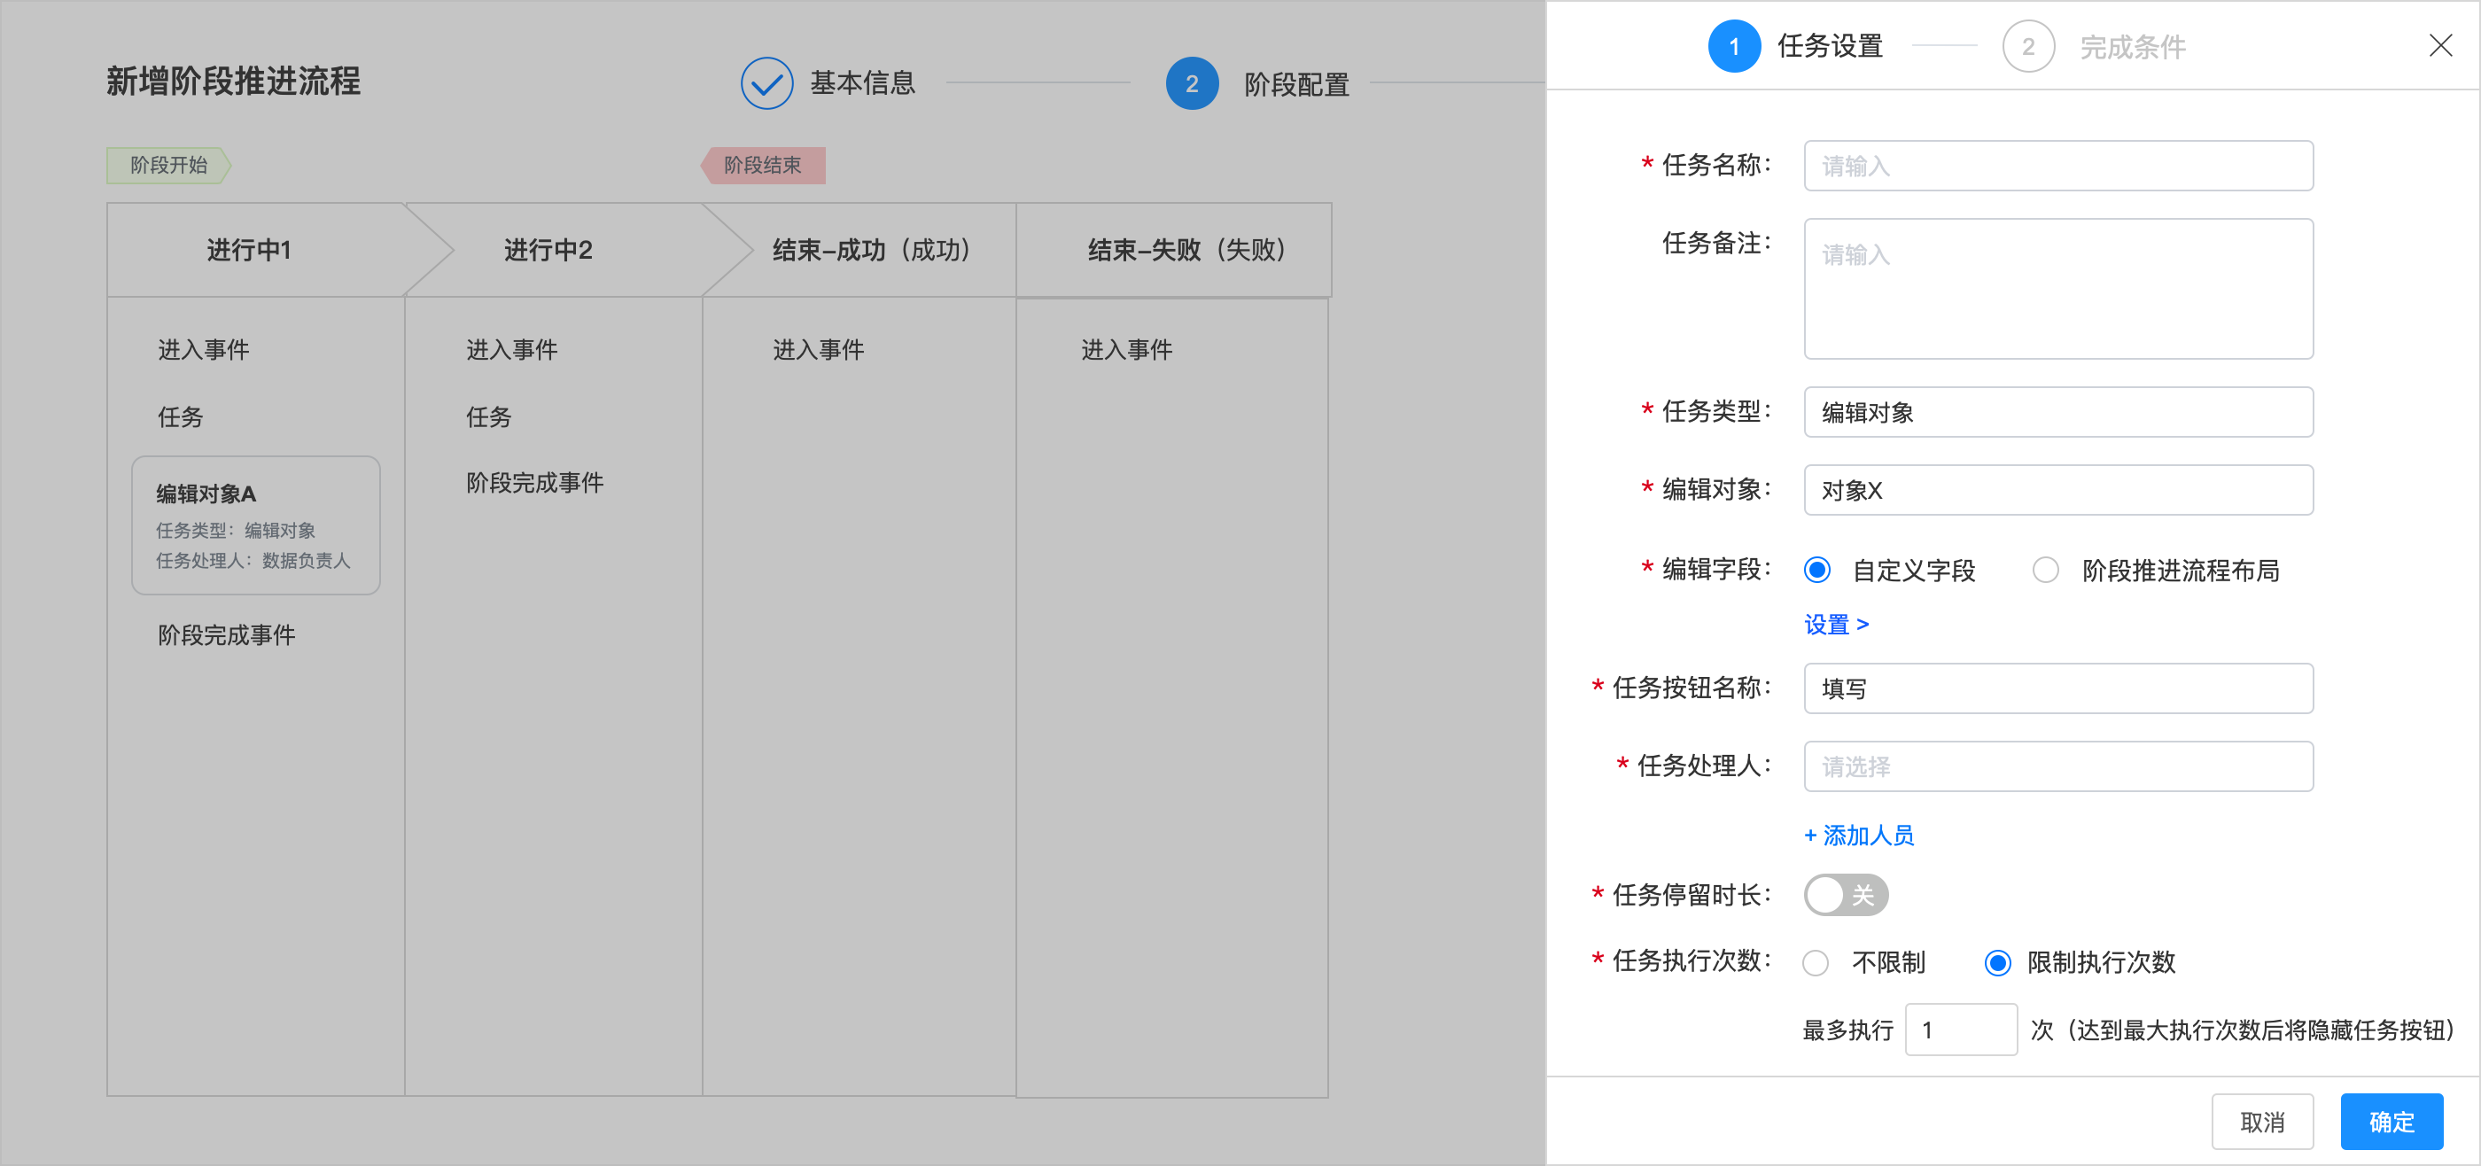Close the task settings panel
2481x1166 pixels.
[2439, 45]
